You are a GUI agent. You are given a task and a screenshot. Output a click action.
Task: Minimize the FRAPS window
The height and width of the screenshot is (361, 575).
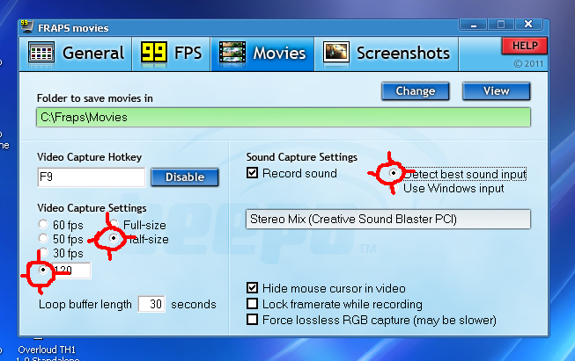[x=474, y=25]
